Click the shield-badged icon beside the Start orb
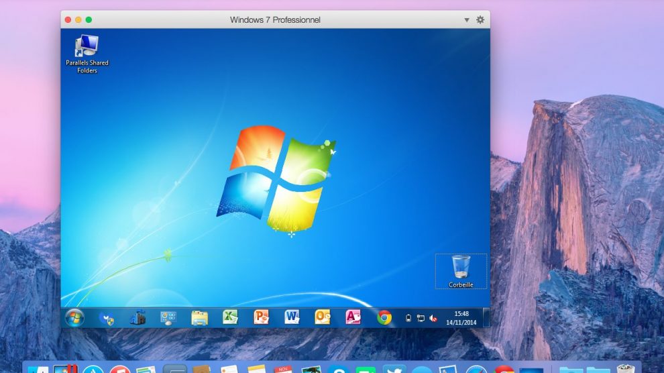The height and width of the screenshot is (373, 664). click(106, 318)
